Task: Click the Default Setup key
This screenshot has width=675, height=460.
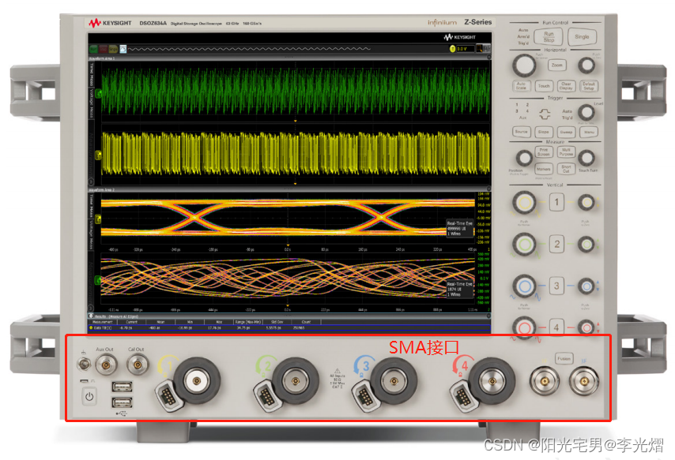Action: 589,86
